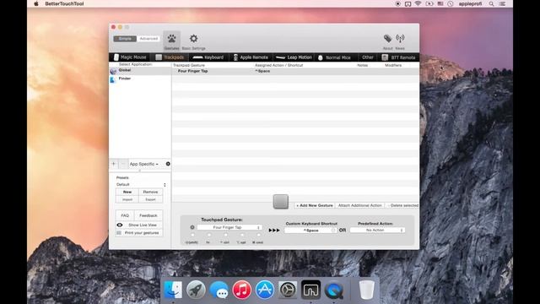Open Launchpad rocket in the Dock
The height and width of the screenshot is (304, 540).
(x=196, y=289)
